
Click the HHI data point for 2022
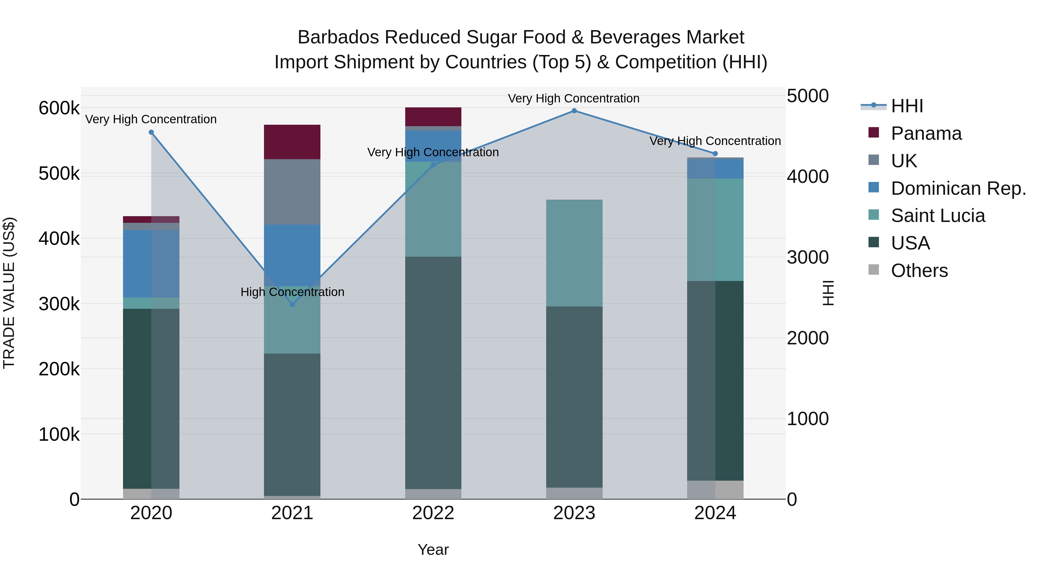click(433, 165)
